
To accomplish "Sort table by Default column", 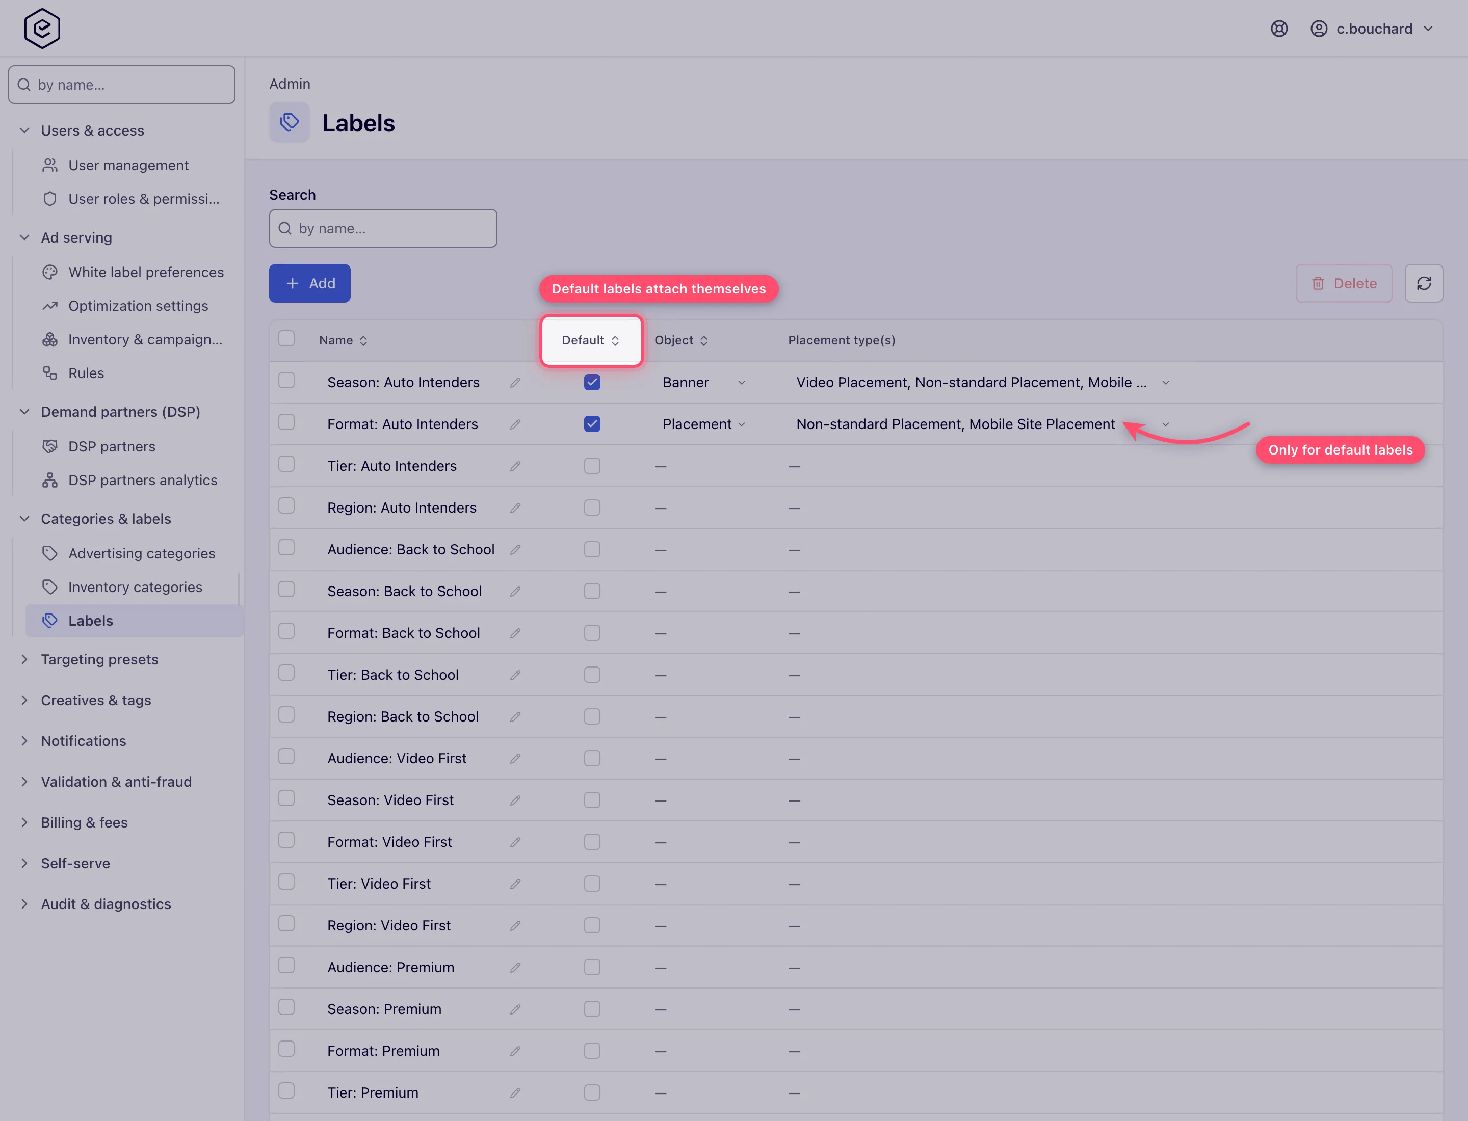I will 591,340.
